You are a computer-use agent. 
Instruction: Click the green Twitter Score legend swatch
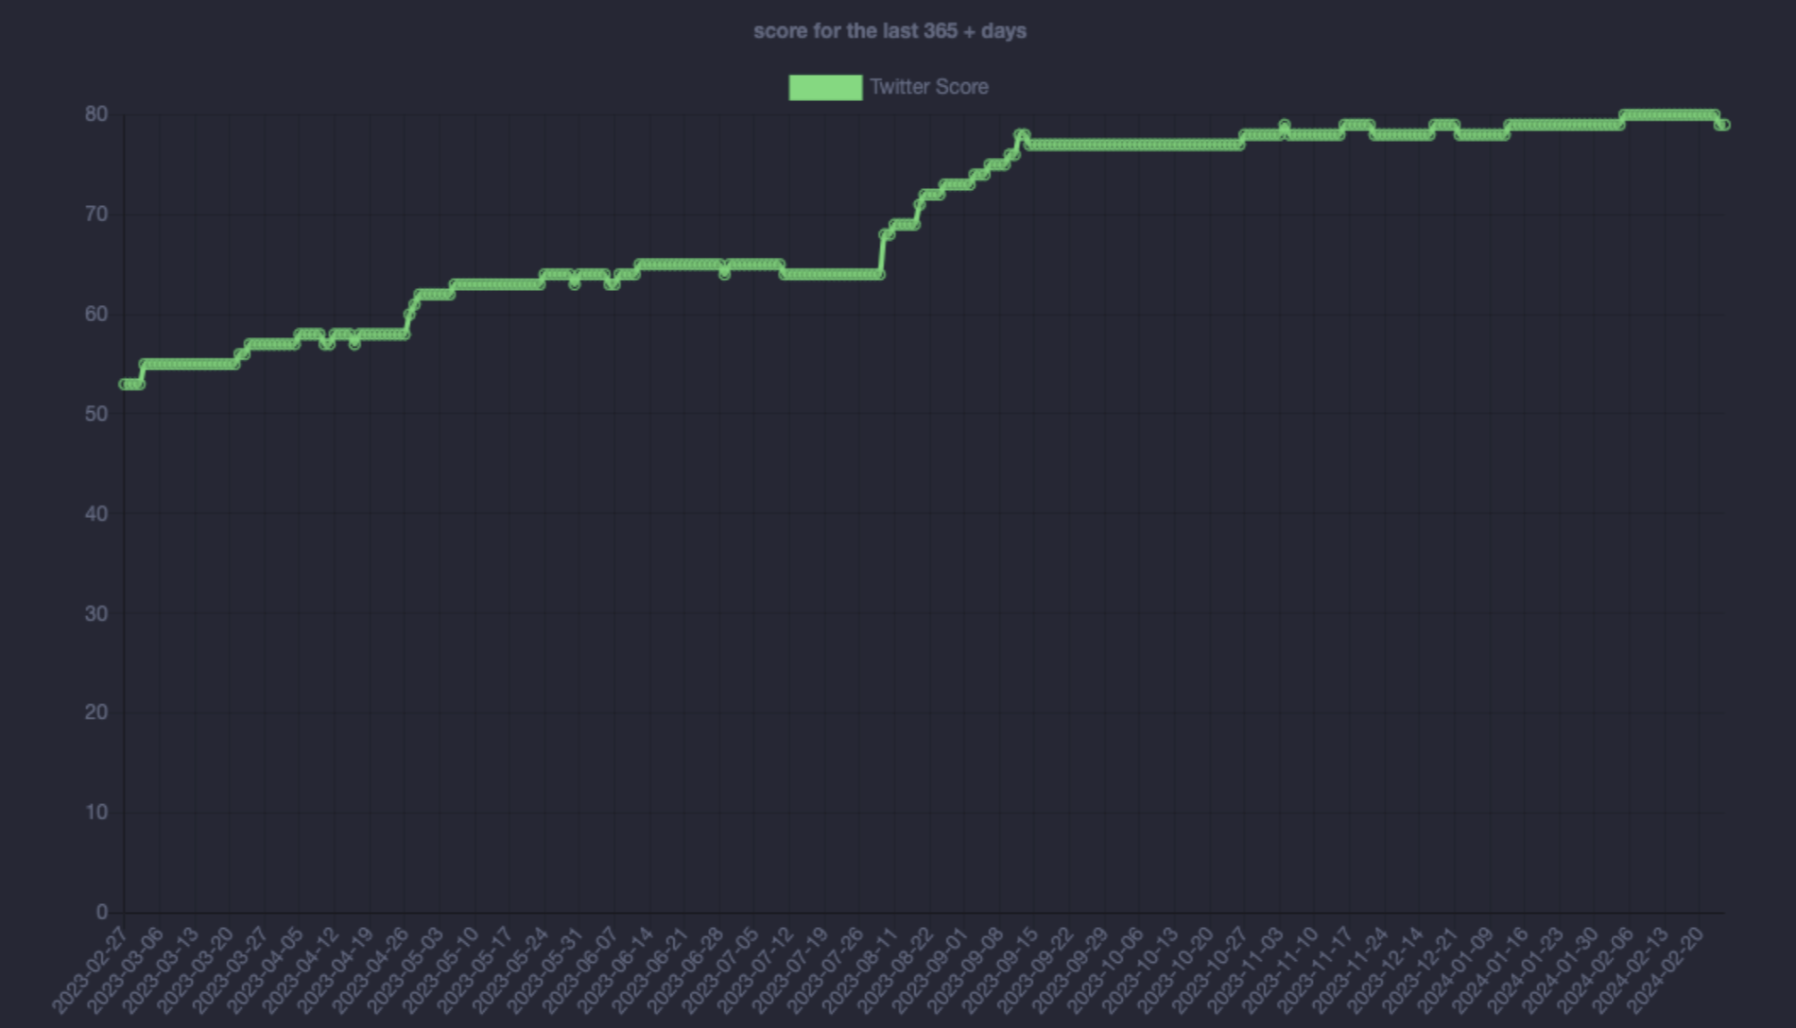(825, 87)
